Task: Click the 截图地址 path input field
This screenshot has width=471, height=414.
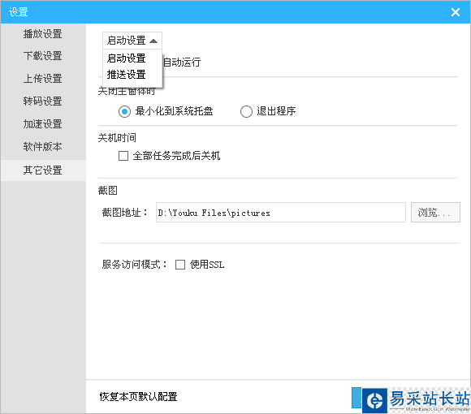Action: coord(281,213)
